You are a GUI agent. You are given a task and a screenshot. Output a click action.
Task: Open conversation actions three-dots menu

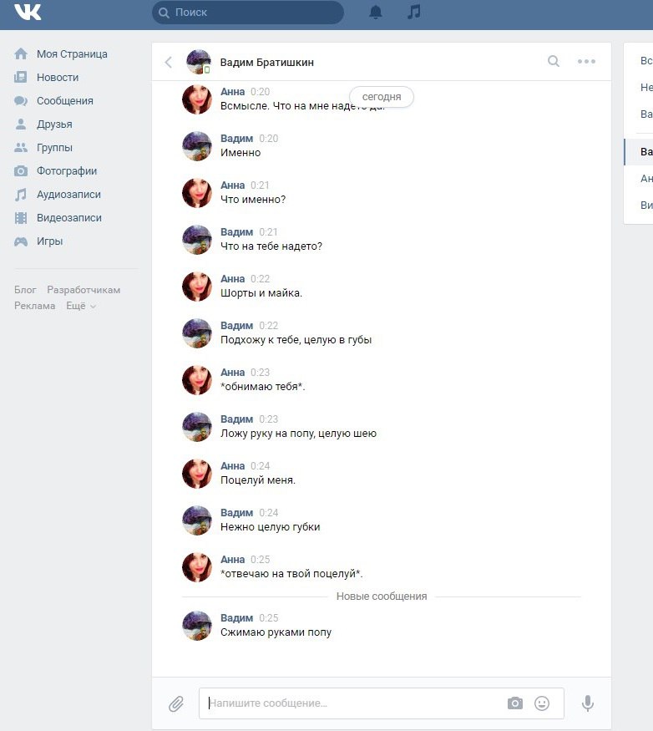pos(586,61)
